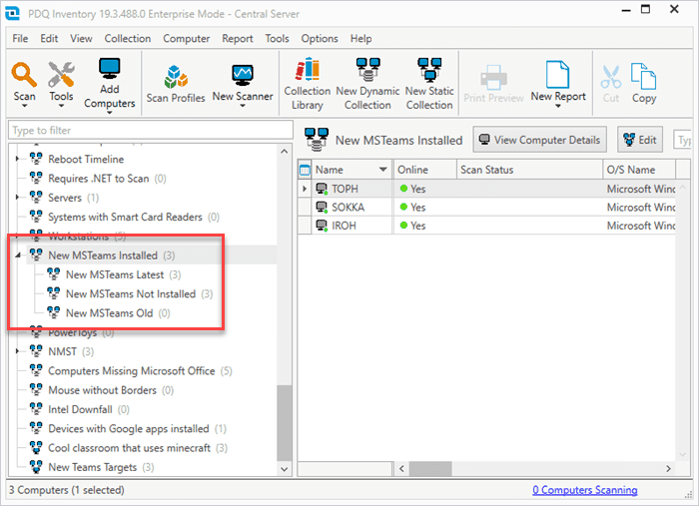699x506 pixels.
Task: Click the 0 Computers Scanning link
Action: (x=584, y=490)
